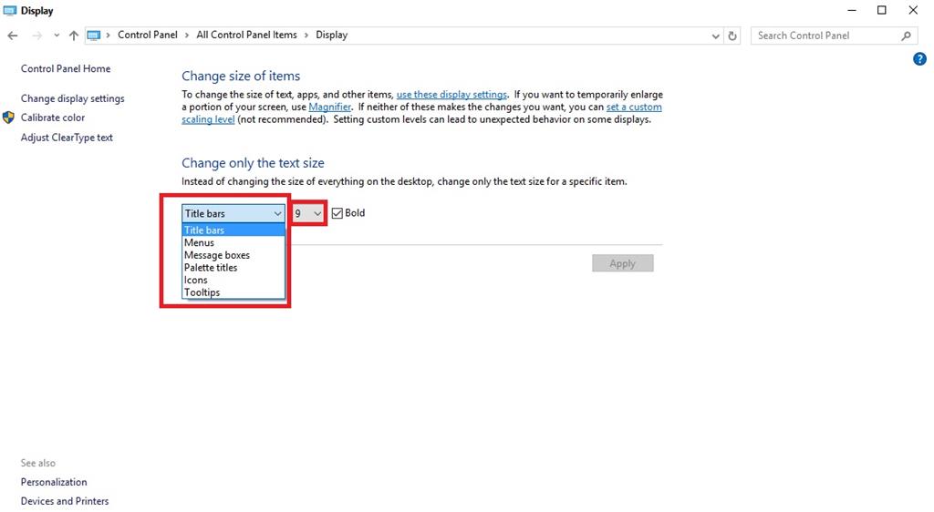Screen dimensions: 934x512
Task: Click 'use these display settings' link
Action: pyautogui.click(x=451, y=95)
